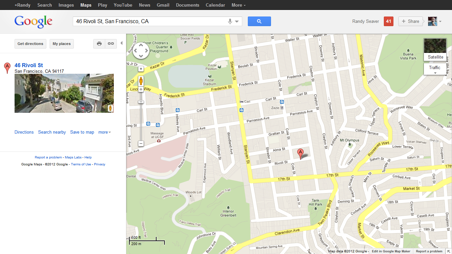Viewport: 452px width, 254px height.
Task: Open Calendar in the top bar
Action: 215,5
